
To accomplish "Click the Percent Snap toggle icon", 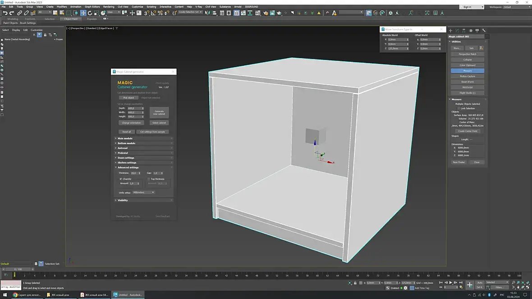I will [x=160, y=13].
